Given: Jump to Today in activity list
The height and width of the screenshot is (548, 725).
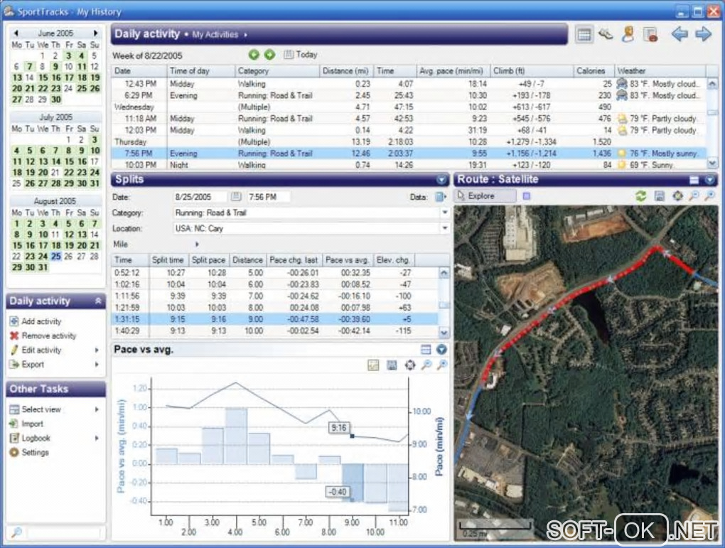Looking at the screenshot, I should (x=300, y=55).
